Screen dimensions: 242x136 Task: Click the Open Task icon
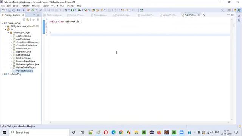(x=98, y=10)
